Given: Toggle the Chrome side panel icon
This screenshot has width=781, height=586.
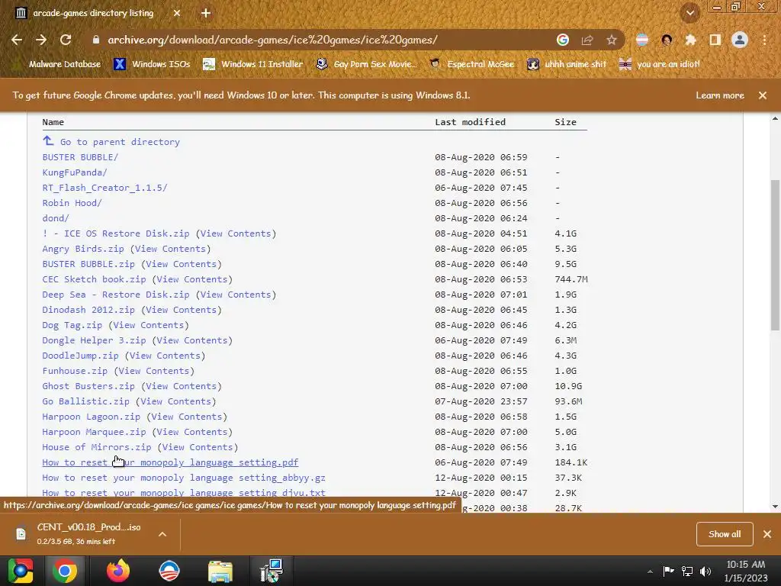Looking at the screenshot, I should pos(715,40).
